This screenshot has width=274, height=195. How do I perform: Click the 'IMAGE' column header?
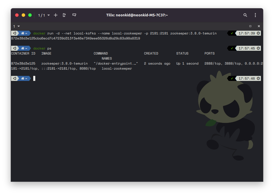click(x=46, y=53)
